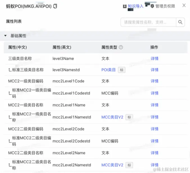Click the mcc2Level2Name English attribute
This screenshot has height=173, width=190.
[x=69, y=153]
